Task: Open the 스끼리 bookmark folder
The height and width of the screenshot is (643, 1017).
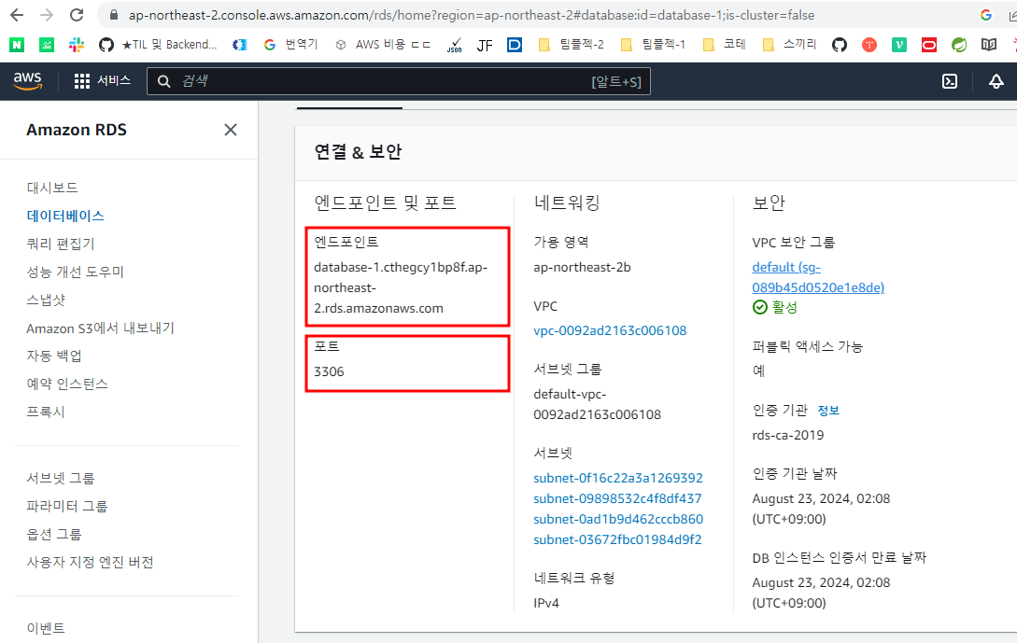Action: pyautogui.click(x=789, y=44)
